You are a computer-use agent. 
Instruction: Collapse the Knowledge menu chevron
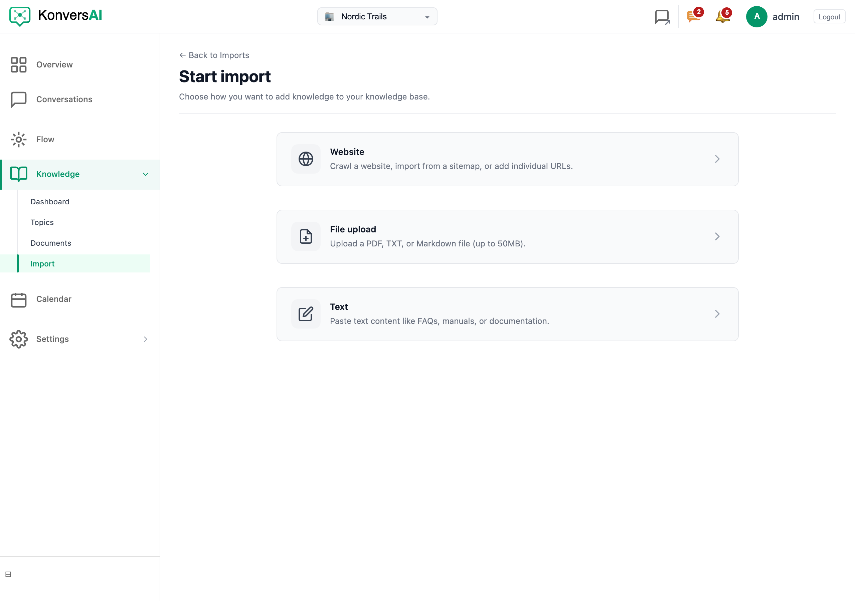[146, 174]
